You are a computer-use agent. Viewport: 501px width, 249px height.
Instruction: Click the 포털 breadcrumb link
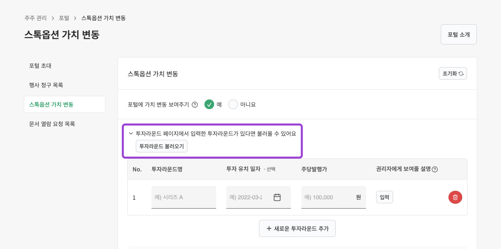64,18
